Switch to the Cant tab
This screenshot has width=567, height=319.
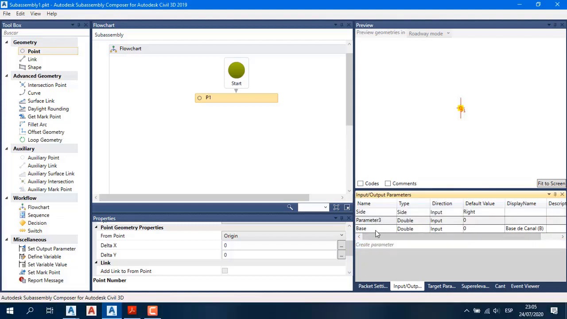500,286
